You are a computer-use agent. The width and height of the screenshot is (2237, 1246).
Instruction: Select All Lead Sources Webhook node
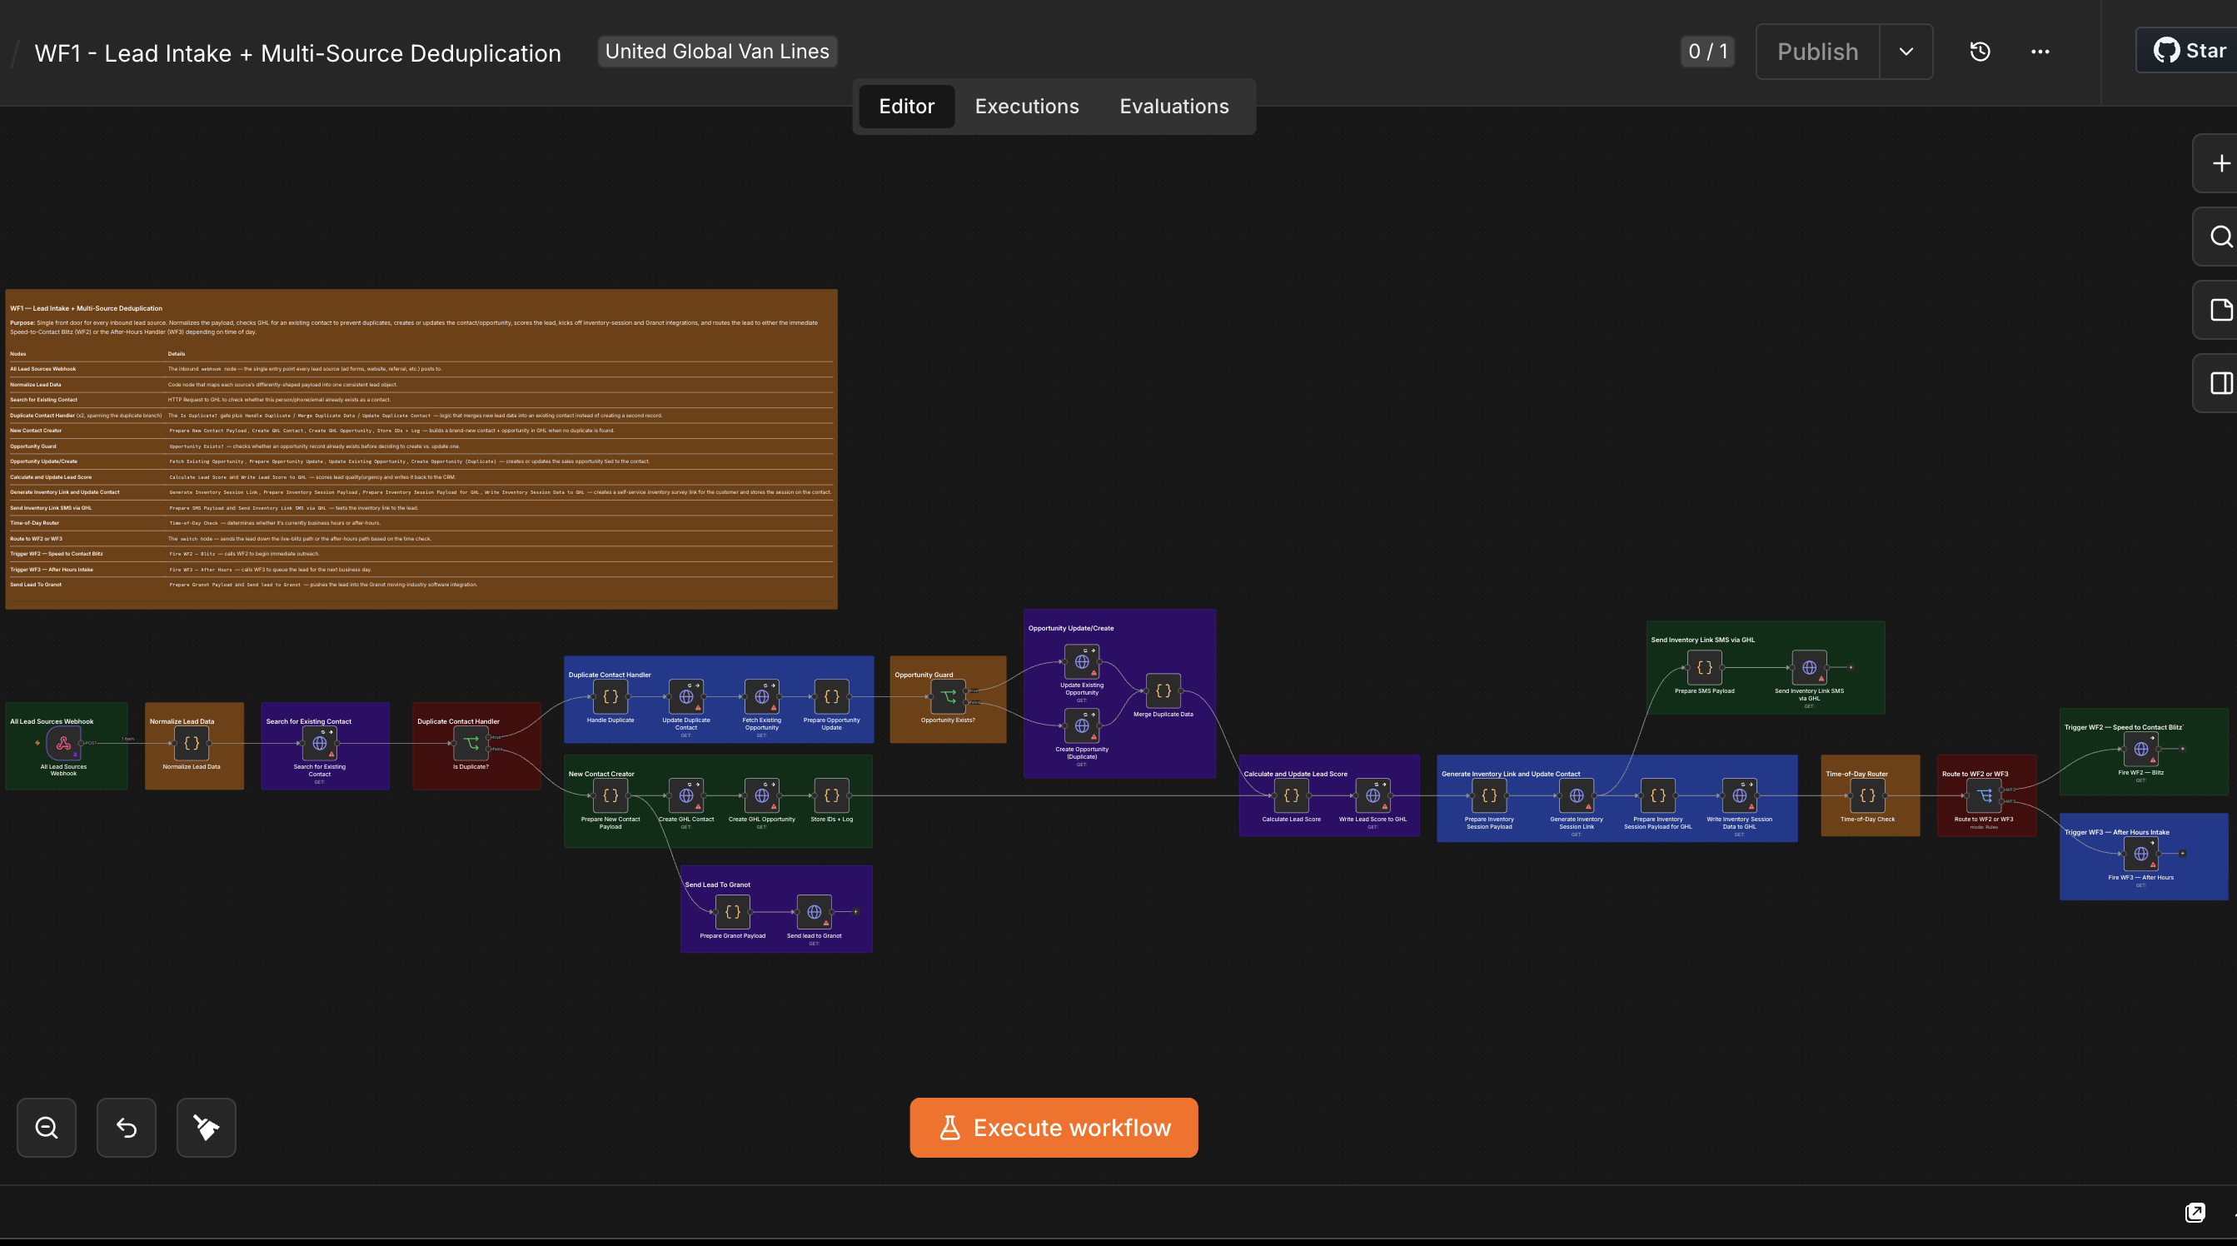pyautogui.click(x=63, y=743)
